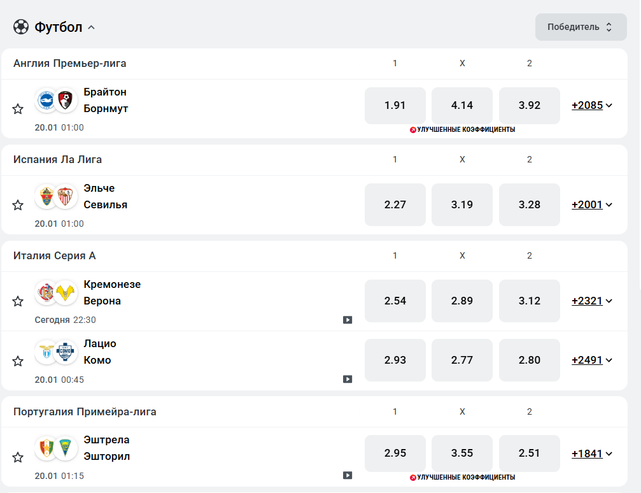The image size is (641, 493).
Task: Toggle favorite star for Кремонезе – Верона
Action: [x=18, y=301]
